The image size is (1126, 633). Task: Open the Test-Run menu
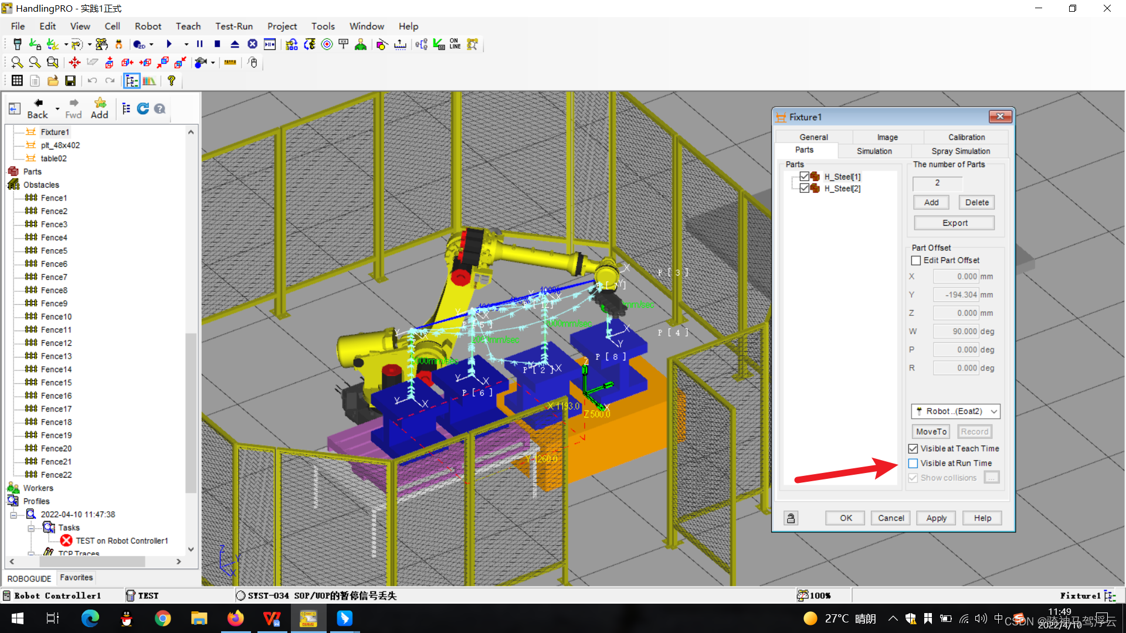coord(234,26)
